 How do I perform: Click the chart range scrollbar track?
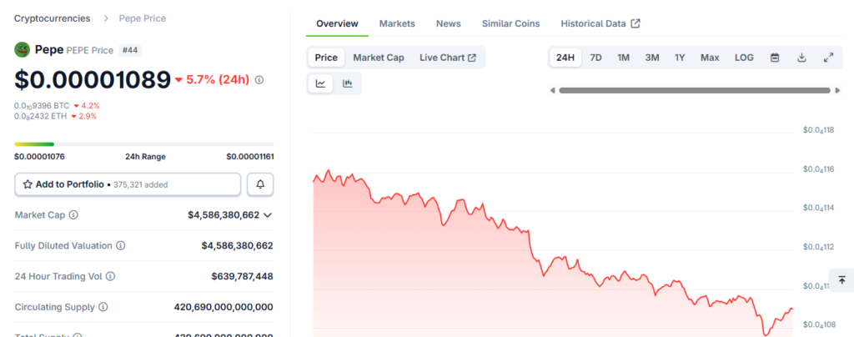click(695, 90)
